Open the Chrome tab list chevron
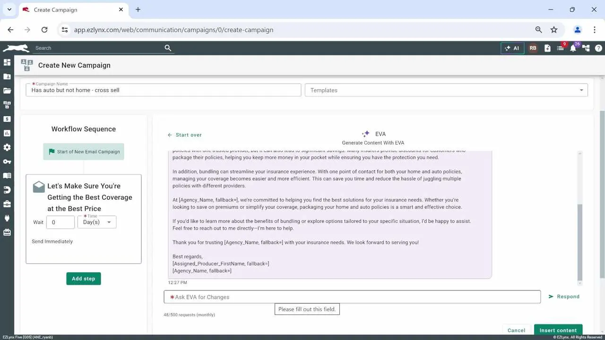605x340 pixels. (x=9, y=9)
